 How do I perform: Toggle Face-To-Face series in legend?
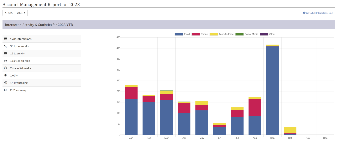tap(221, 34)
